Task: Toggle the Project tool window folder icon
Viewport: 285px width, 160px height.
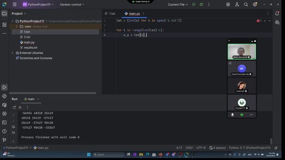Action: [x=4, y=14]
